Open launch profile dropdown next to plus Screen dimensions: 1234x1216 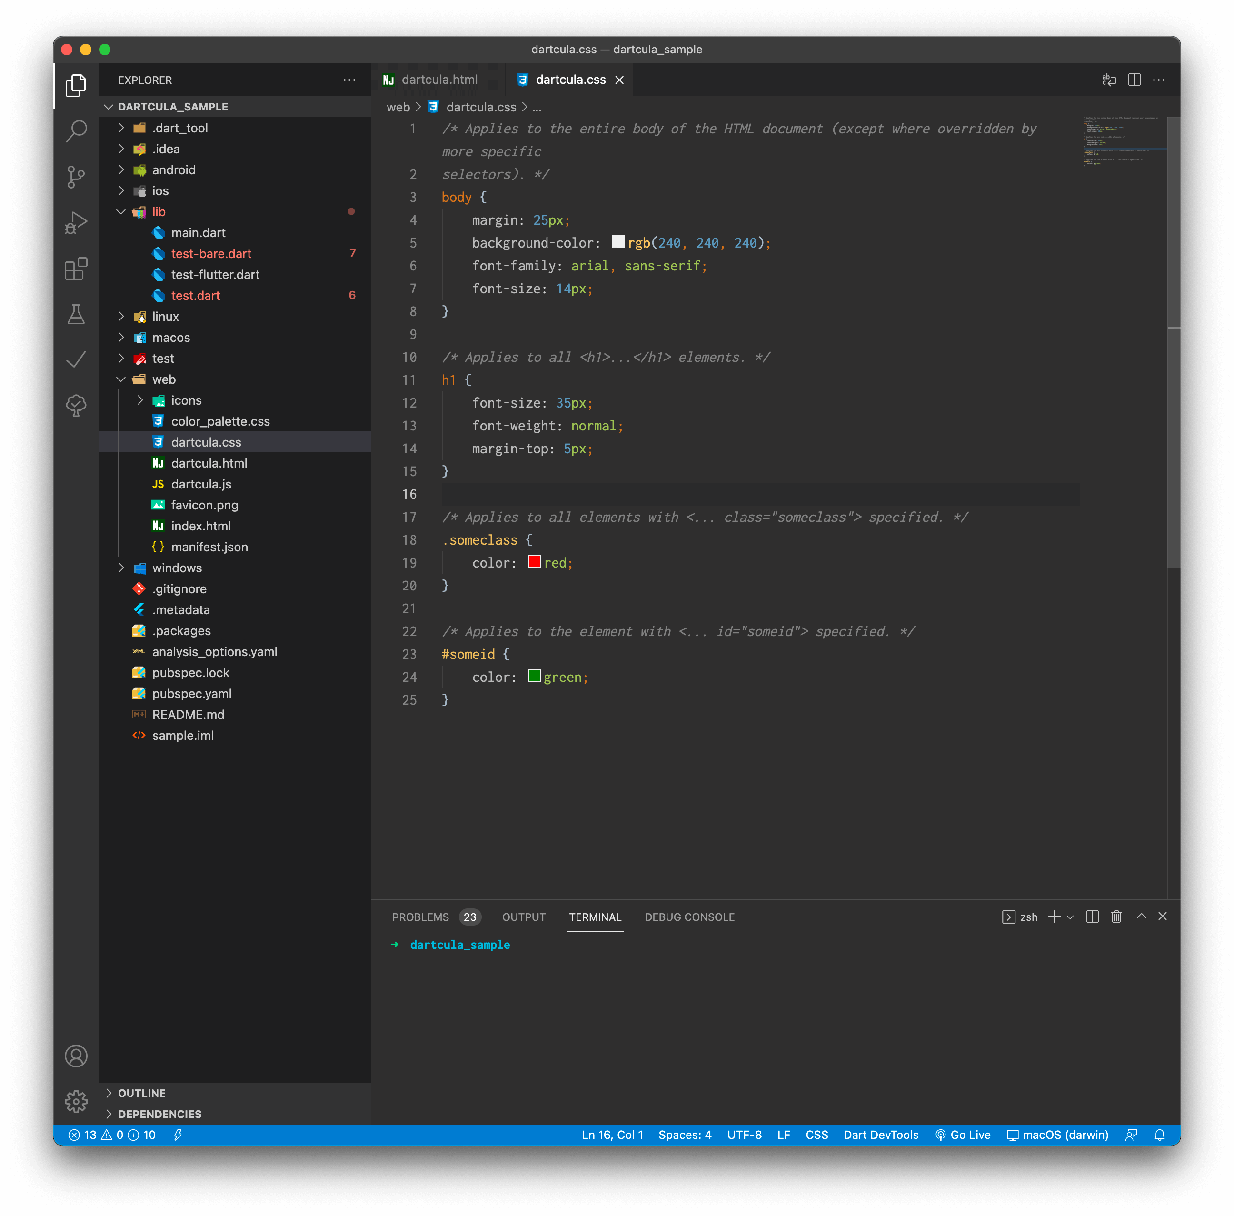click(x=1071, y=917)
